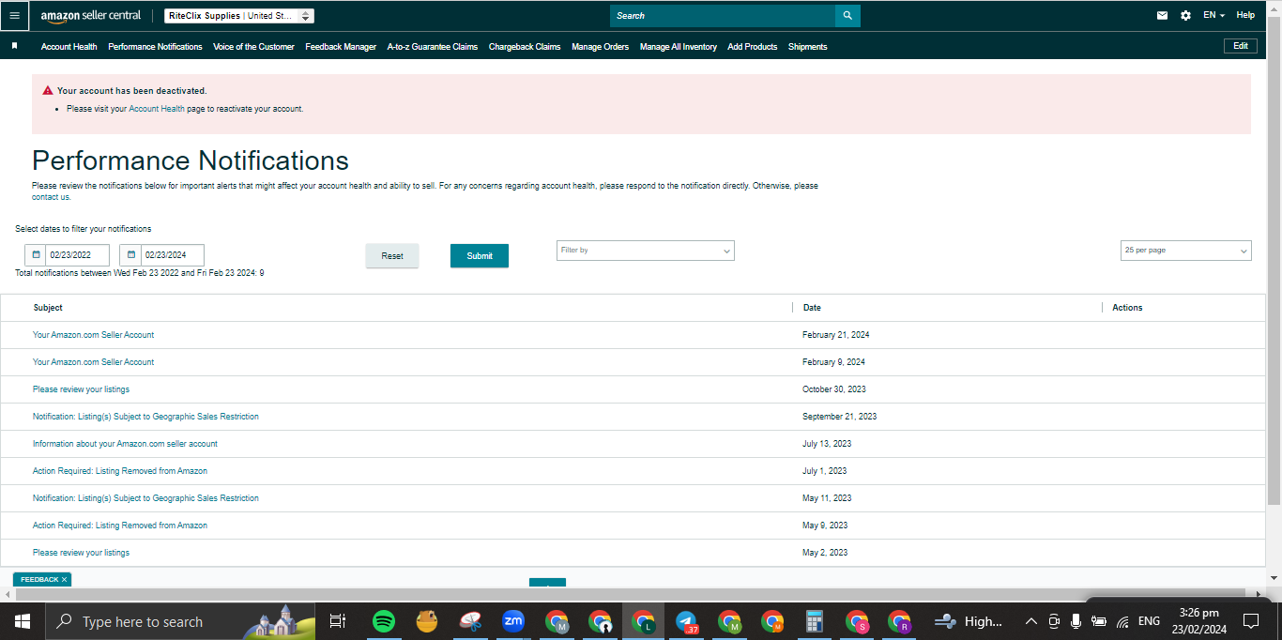
Task: Click the battery icon in the system tray
Action: click(1098, 621)
